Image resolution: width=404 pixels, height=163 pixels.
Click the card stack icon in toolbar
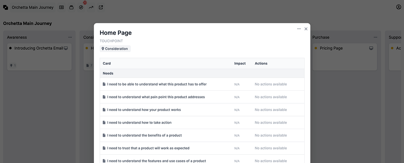pyautogui.click(x=71, y=7)
